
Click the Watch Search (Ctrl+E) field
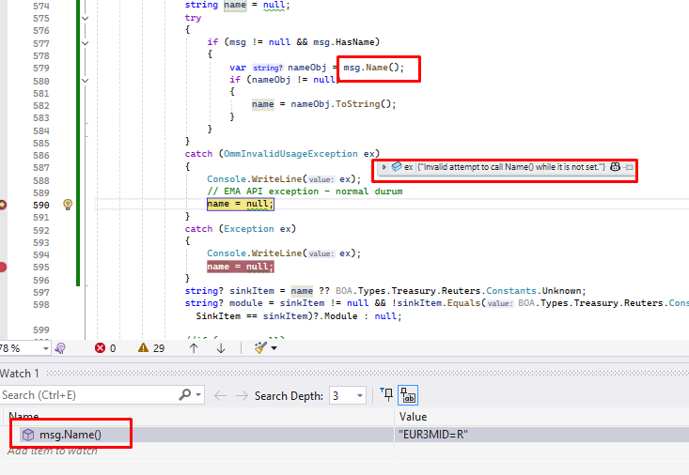coord(87,395)
